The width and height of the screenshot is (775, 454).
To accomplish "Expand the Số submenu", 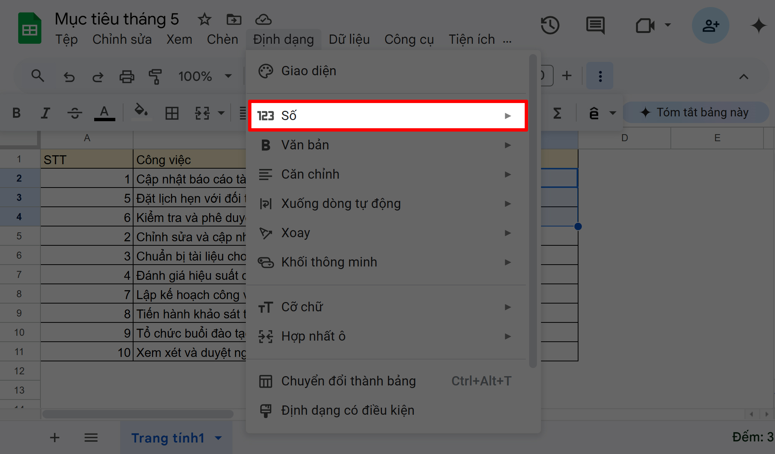I will pos(387,116).
